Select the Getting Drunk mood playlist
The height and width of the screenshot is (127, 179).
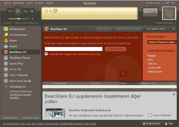155,72
